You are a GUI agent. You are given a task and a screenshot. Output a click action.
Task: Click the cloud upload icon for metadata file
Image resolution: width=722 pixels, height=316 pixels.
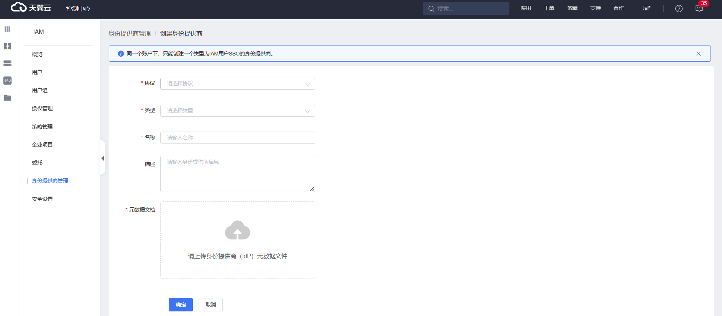point(238,230)
